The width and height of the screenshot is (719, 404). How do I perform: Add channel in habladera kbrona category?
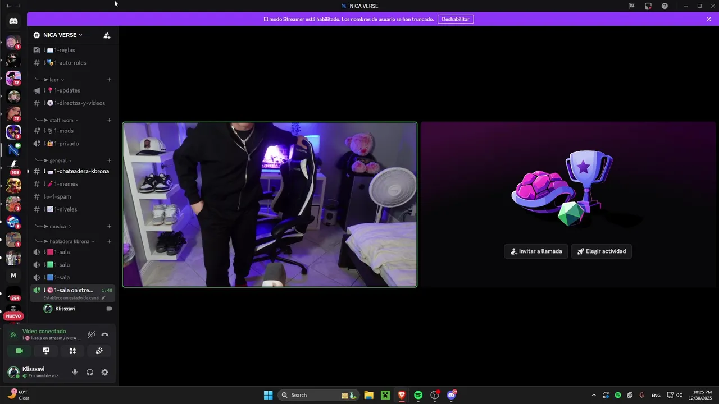tap(110, 241)
